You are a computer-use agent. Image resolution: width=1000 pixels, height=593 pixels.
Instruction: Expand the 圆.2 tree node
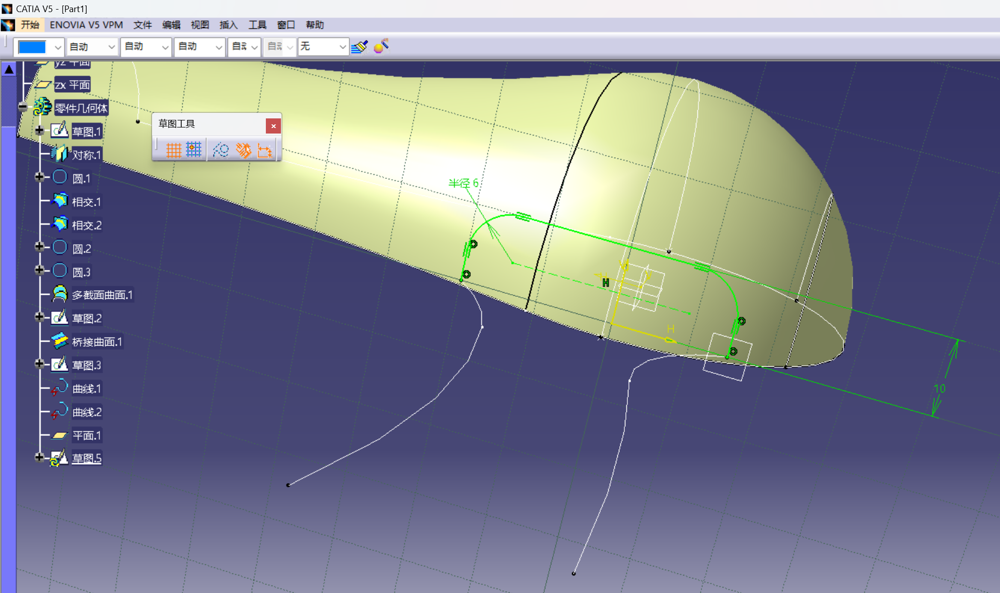[39, 246]
